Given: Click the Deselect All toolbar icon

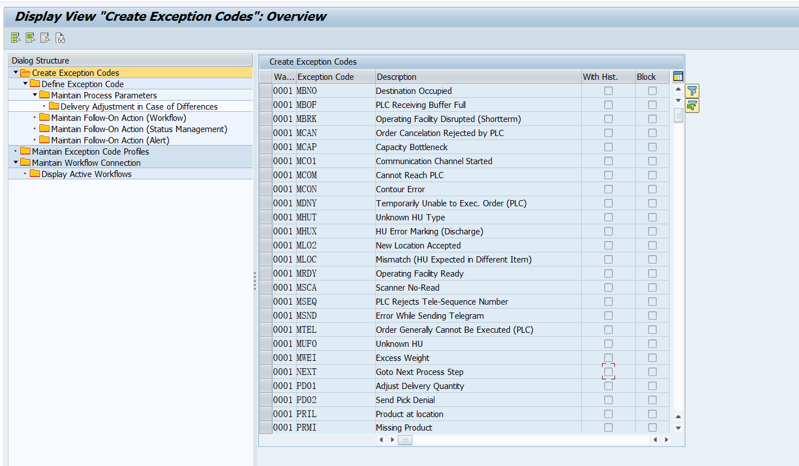Looking at the screenshot, I should pos(45,38).
